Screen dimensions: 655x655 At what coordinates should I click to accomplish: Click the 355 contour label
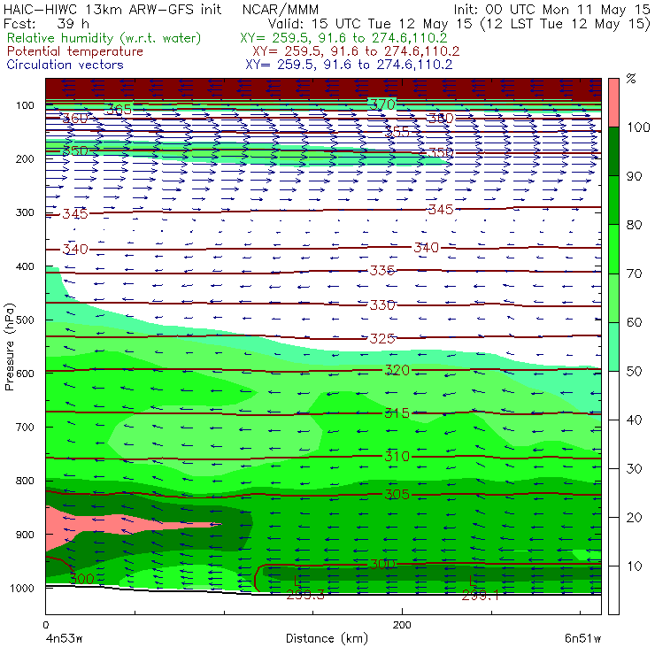pyautogui.click(x=397, y=132)
